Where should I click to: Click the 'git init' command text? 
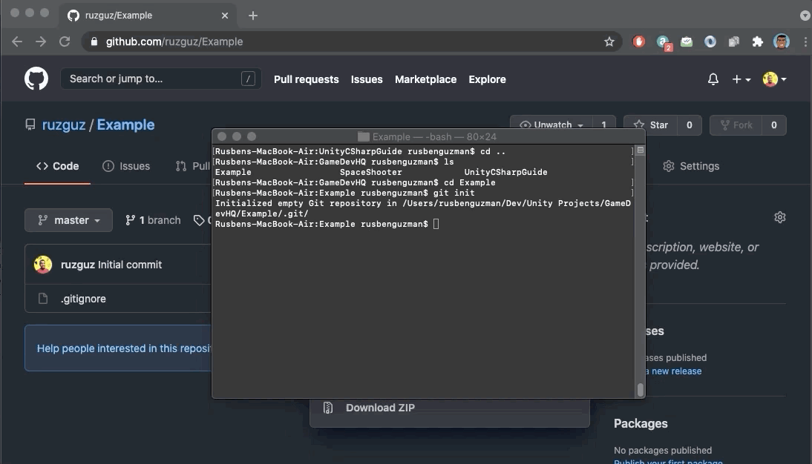coord(454,193)
